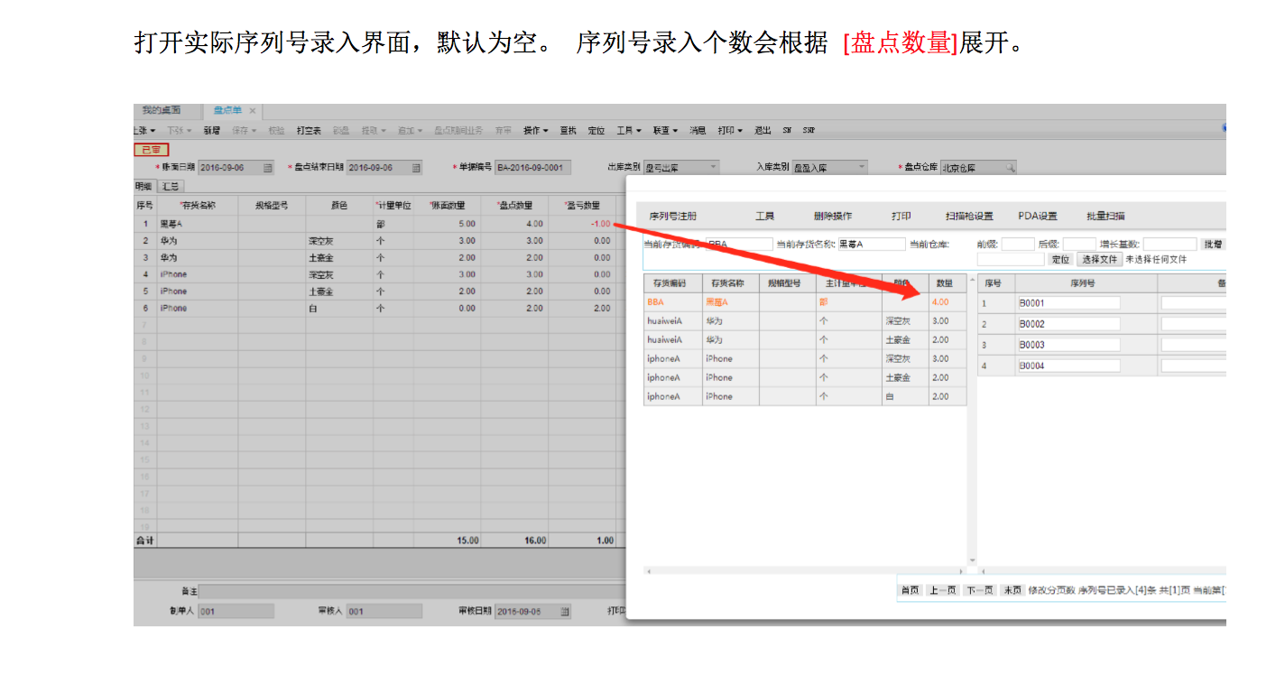Click the 盘点仓库 magnifier search icon
This screenshot has height=685, width=1285.
1011,168
